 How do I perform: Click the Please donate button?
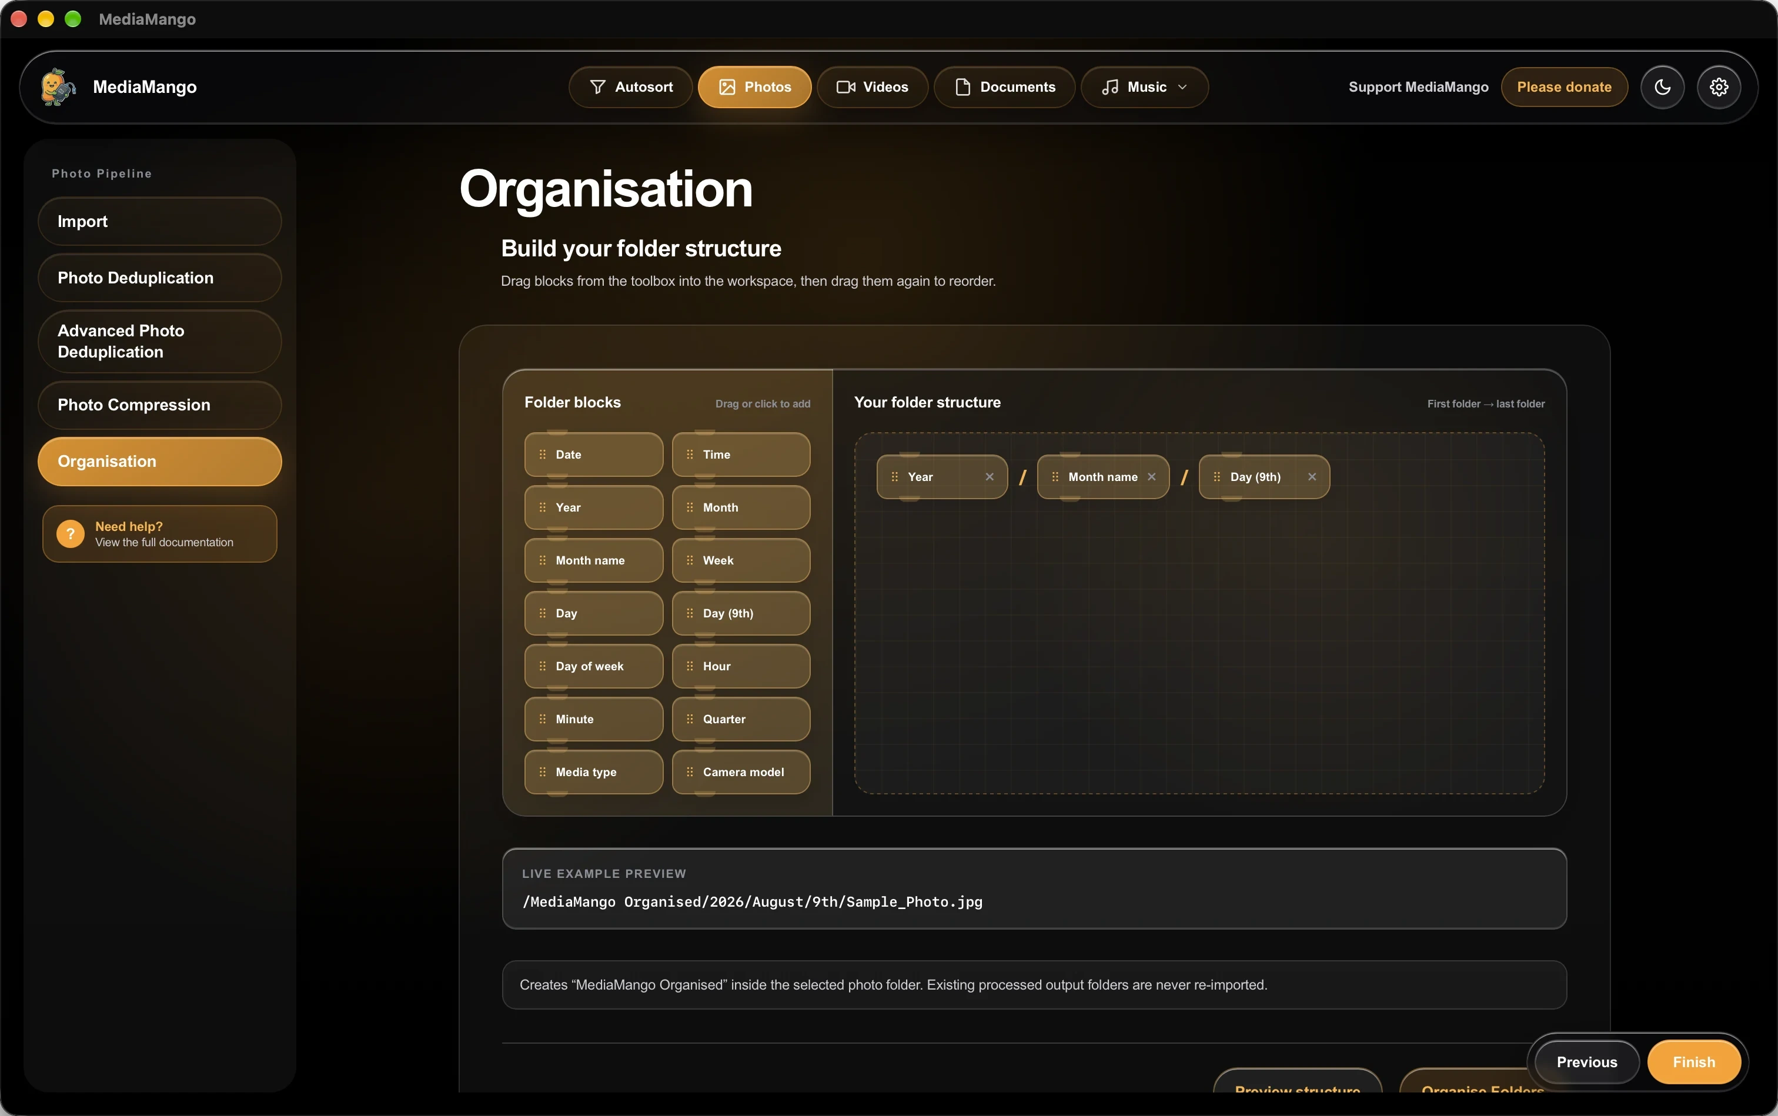point(1564,87)
